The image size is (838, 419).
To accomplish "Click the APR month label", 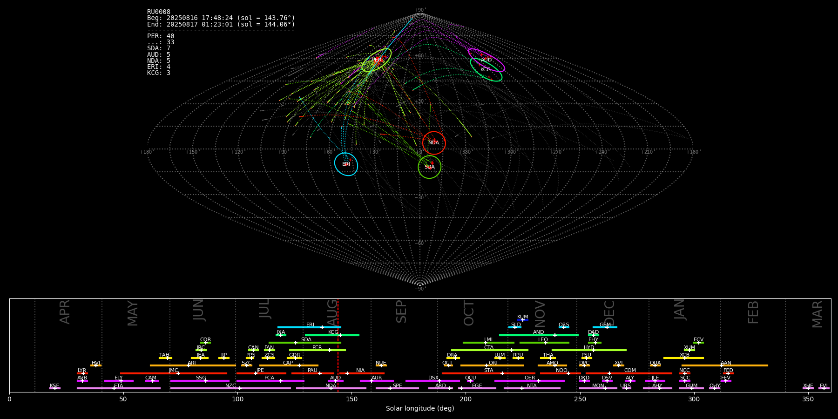I will coord(65,312).
